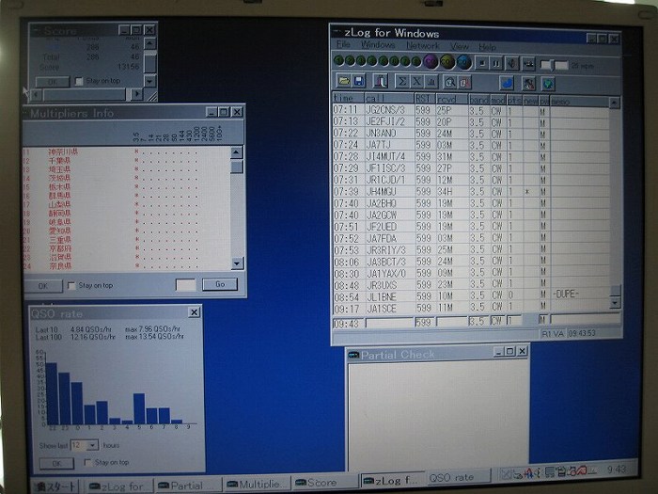658x494 pixels.
Task: Send CW message button 5
Action: click(x=384, y=61)
